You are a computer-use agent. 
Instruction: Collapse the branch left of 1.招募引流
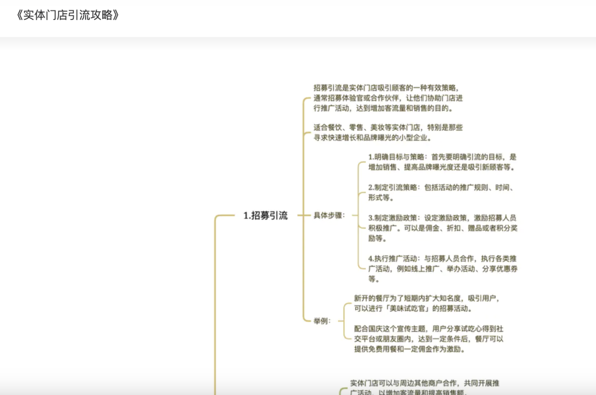pos(225,216)
